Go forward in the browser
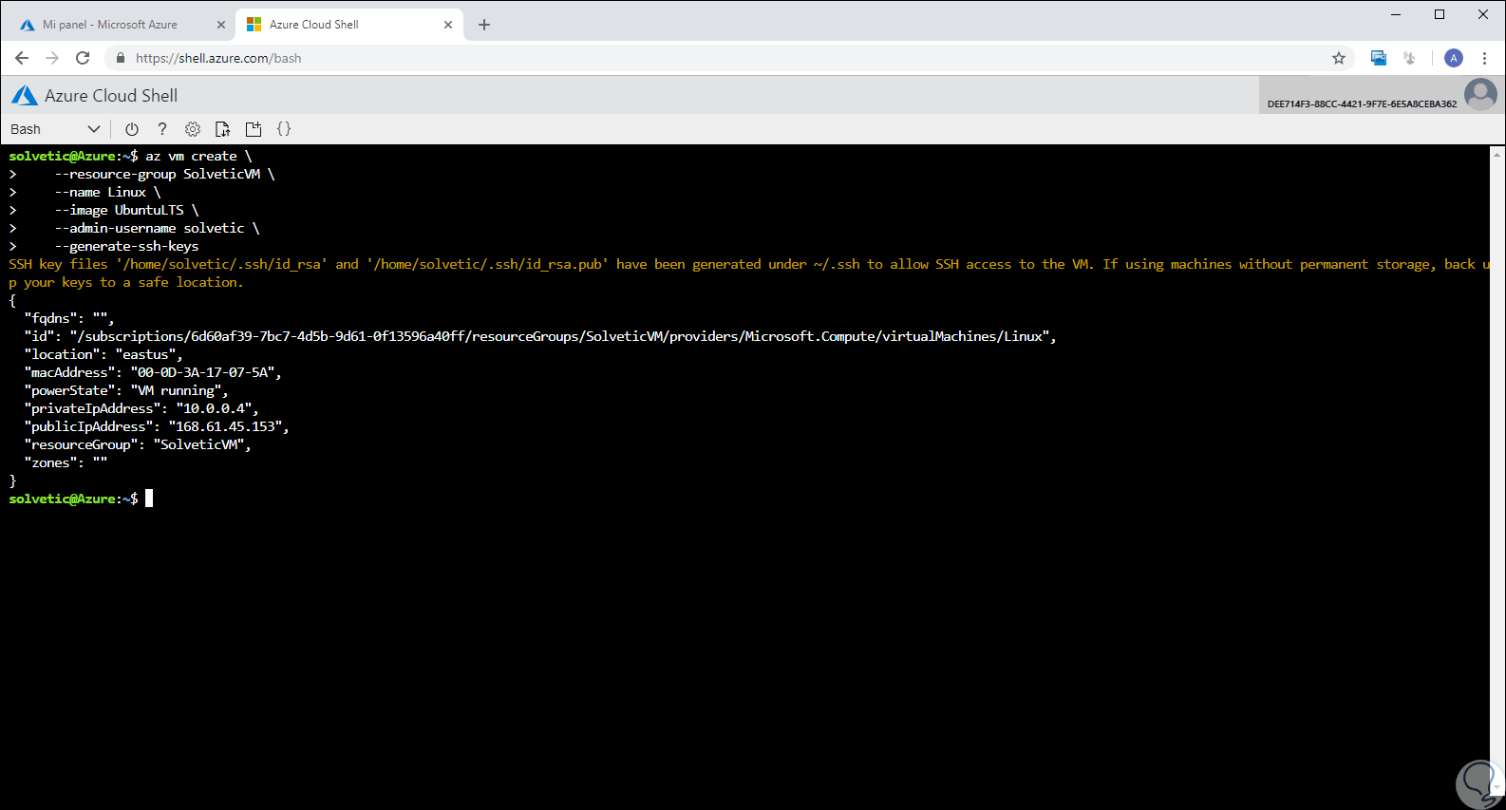Image resolution: width=1506 pixels, height=810 pixels. [x=52, y=58]
